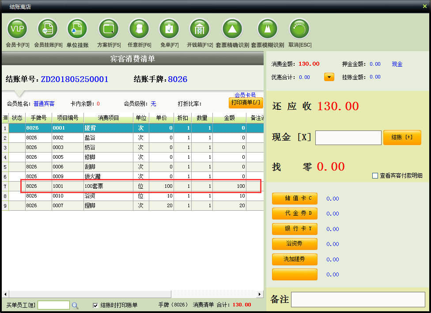Run 套票精确识别 exact ticket recognition
Screen dimensions: 431x313
point(232,30)
